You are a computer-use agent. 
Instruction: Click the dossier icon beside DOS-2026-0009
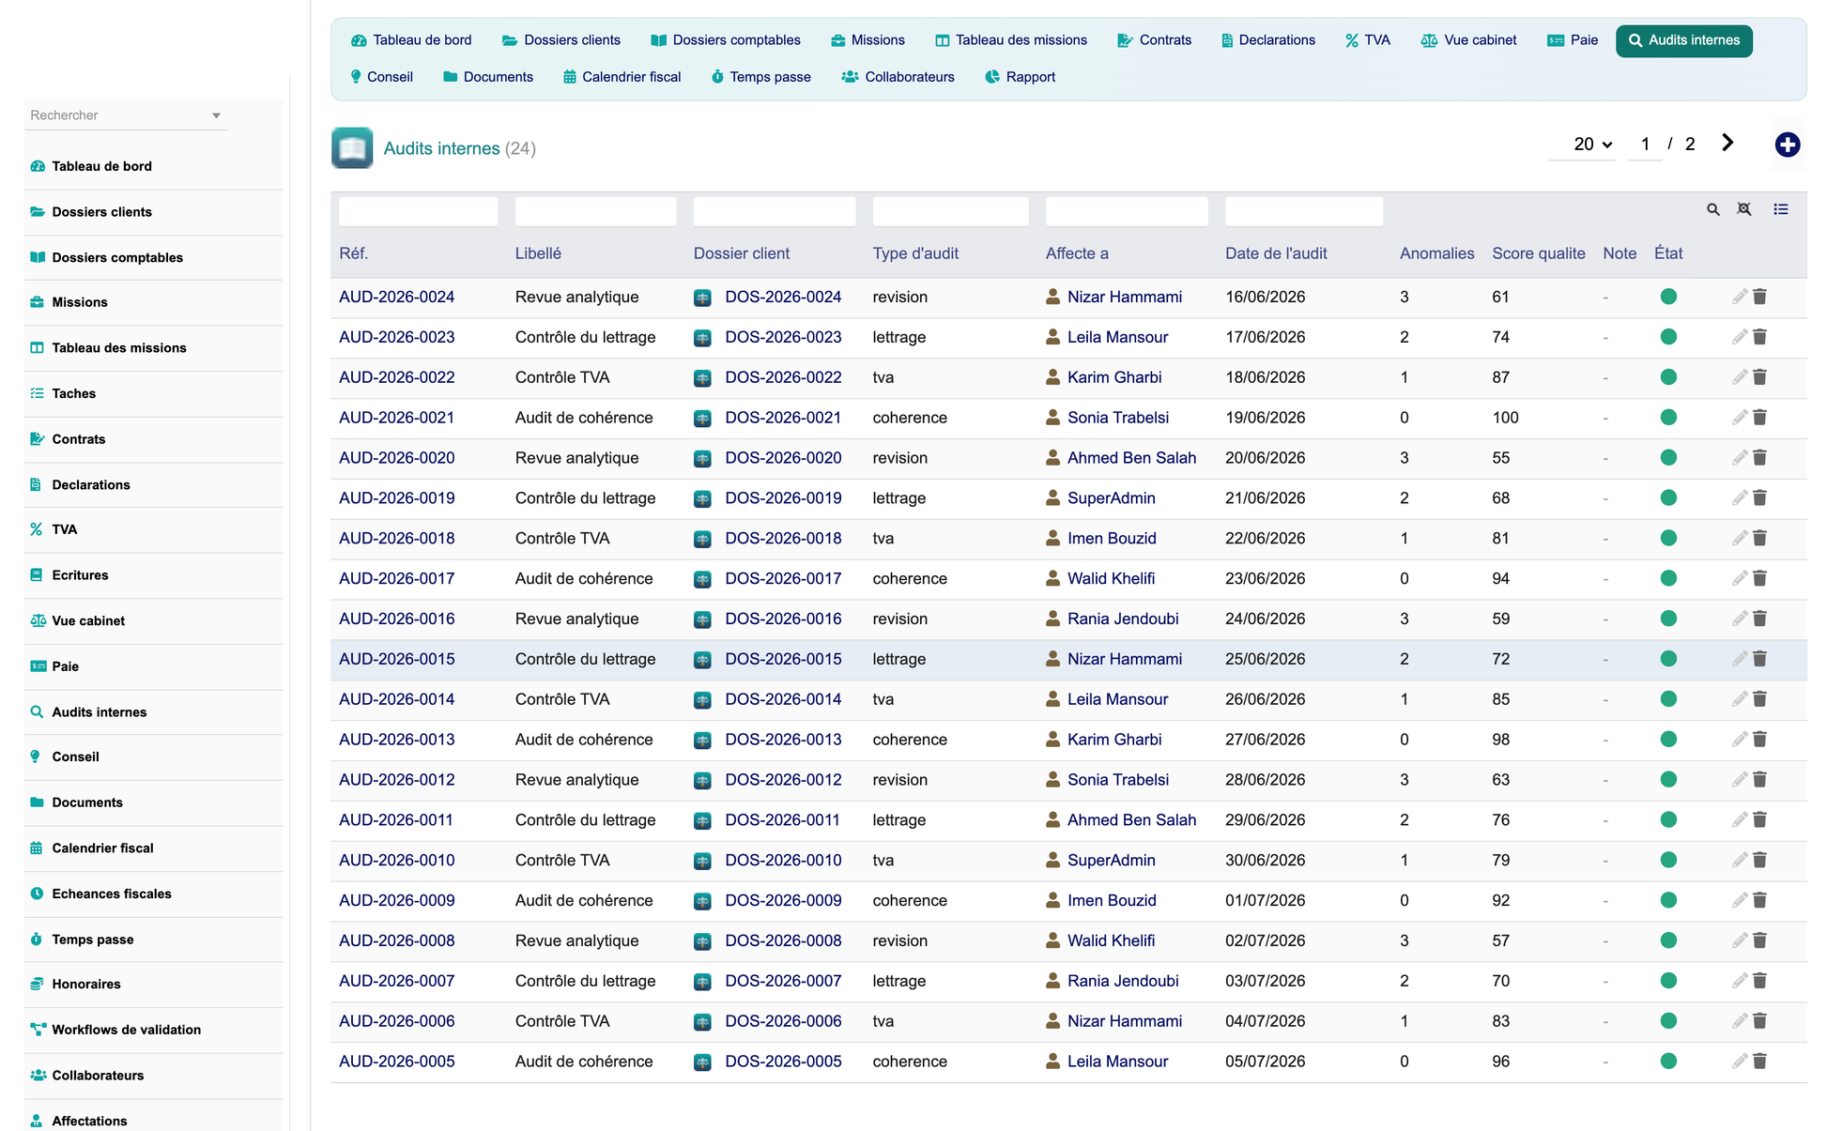pos(702,901)
